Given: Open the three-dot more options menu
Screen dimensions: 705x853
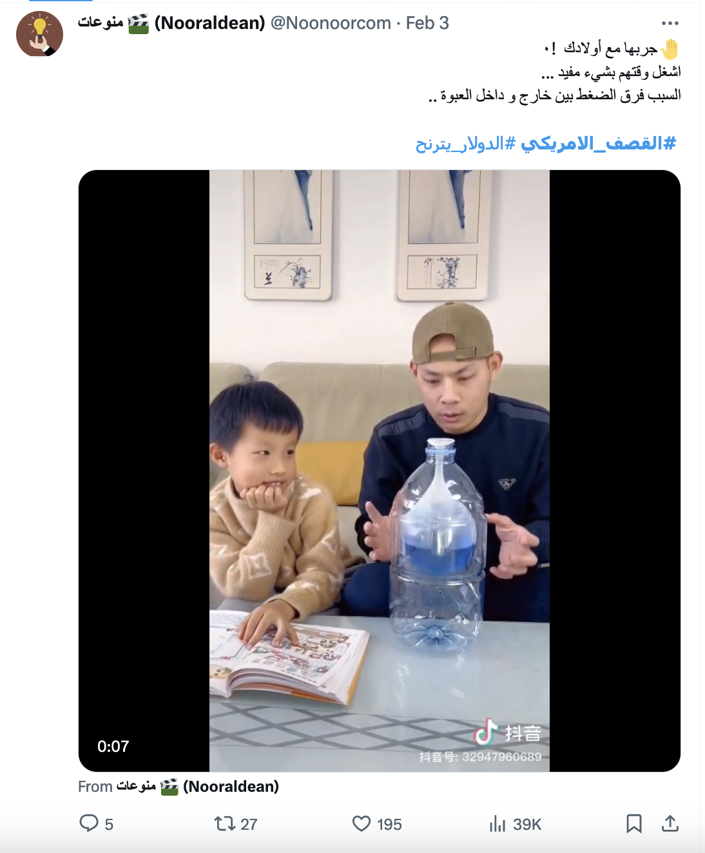Looking at the screenshot, I should pyautogui.click(x=670, y=23).
